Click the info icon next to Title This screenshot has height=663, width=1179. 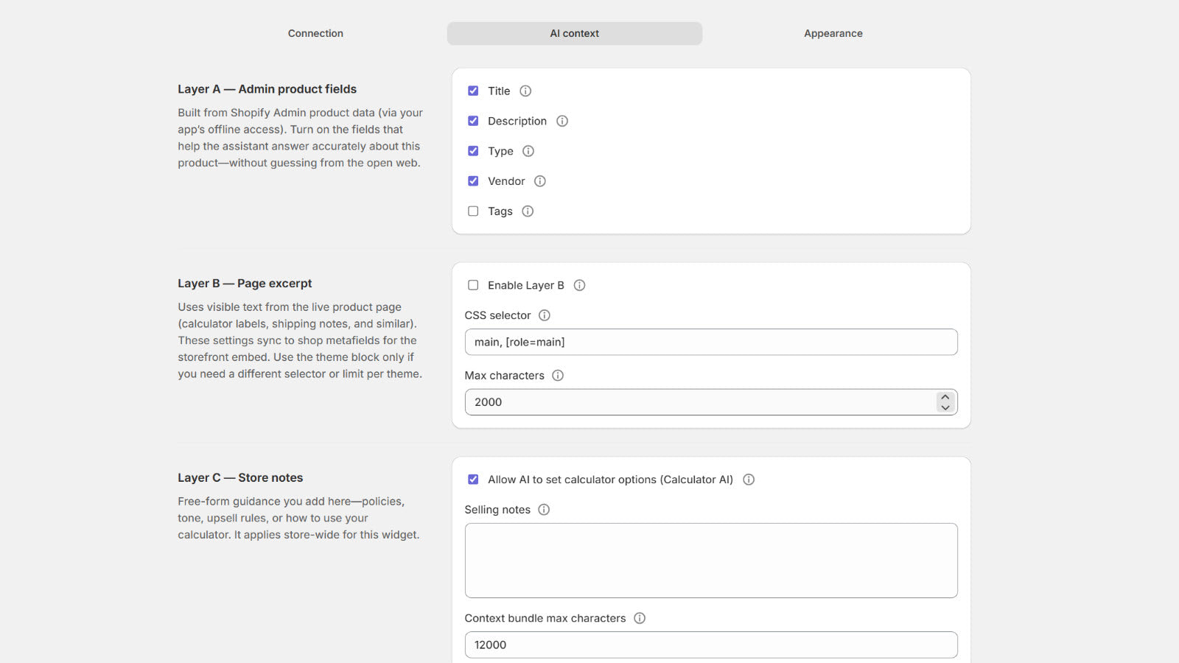525,91
